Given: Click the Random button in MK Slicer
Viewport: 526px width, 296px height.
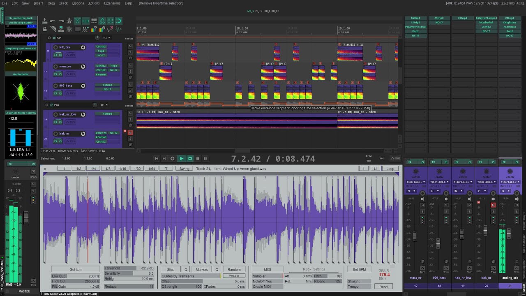Looking at the screenshot, I should click(x=234, y=270).
